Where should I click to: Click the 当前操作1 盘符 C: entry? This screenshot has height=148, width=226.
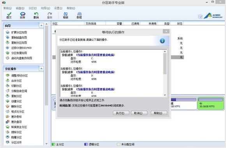pyautogui.click(x=82, y=58)
